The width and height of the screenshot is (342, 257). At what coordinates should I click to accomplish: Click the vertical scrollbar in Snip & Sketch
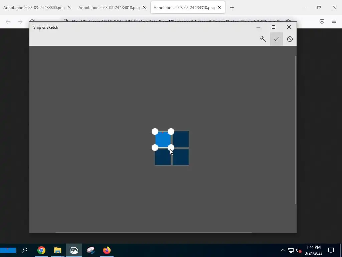(x=296, y=130)
